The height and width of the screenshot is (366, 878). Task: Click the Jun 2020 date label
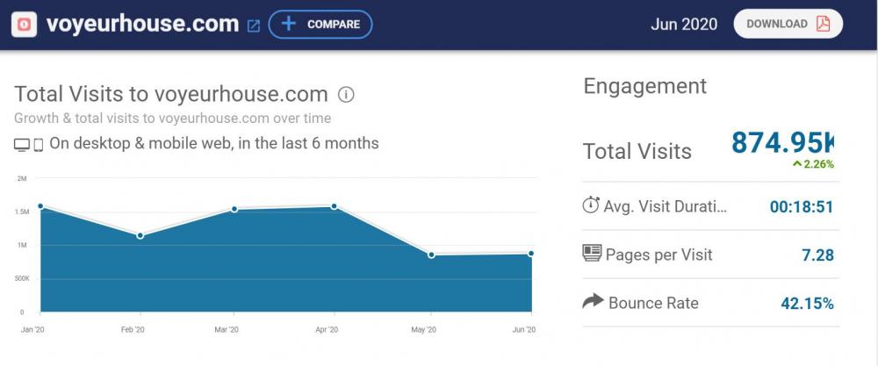683,24
